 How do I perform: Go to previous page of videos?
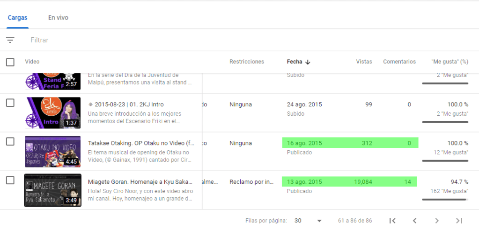point(414,221)
